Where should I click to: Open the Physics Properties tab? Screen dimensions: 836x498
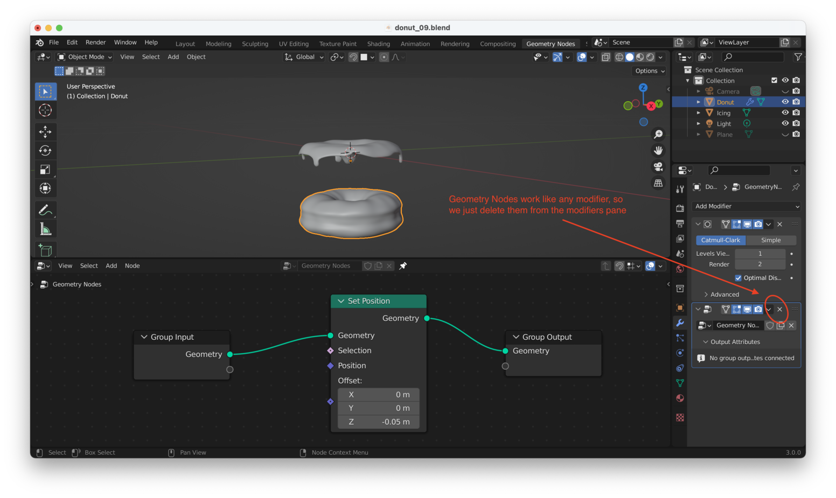(680, 353)
